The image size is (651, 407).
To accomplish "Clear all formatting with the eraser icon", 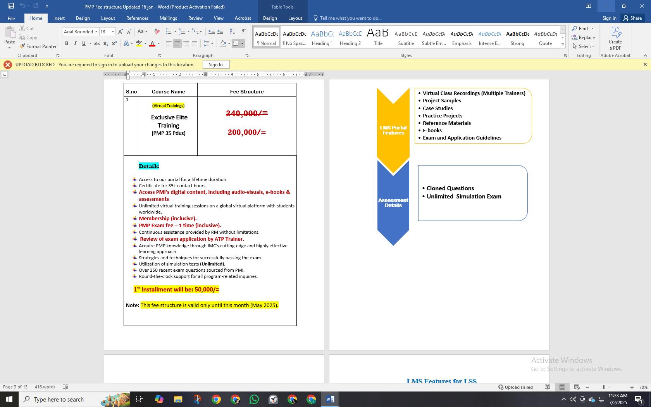I will [x=157, y=31].
